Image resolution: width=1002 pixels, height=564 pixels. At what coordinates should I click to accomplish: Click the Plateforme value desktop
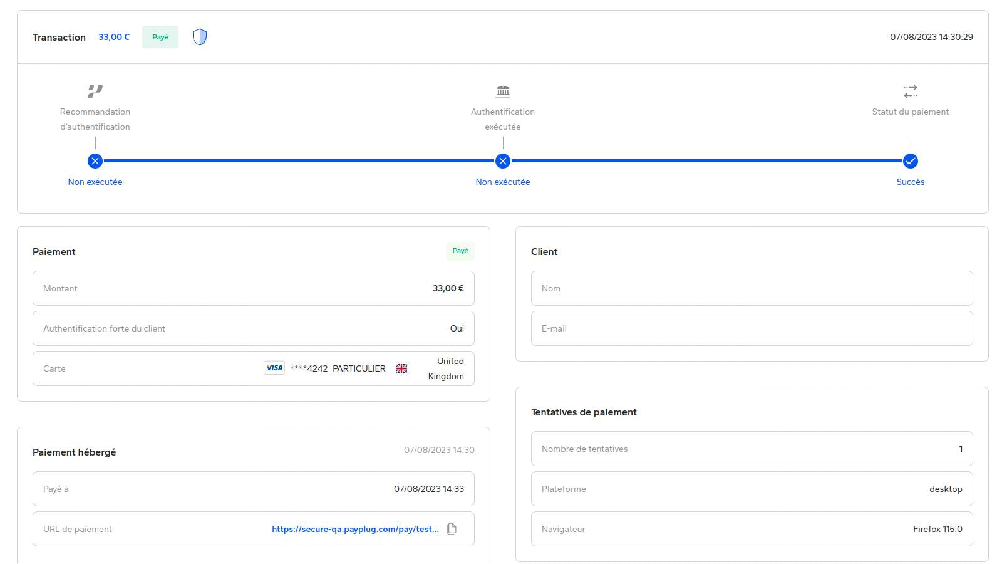point(946,489)
